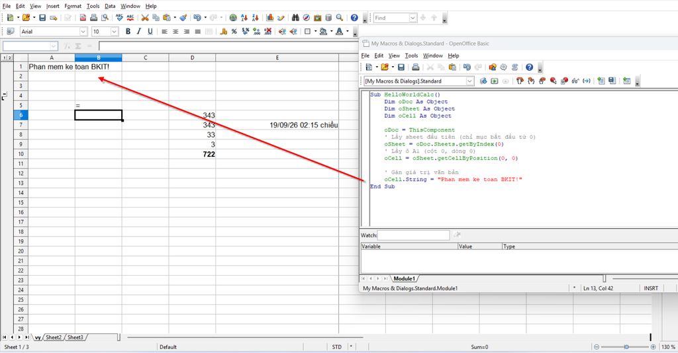The width and height of the screenshot is (678, 353).
Task: Click the Sum sigma icon in formula bar
Action: click(x=78, y=46)
